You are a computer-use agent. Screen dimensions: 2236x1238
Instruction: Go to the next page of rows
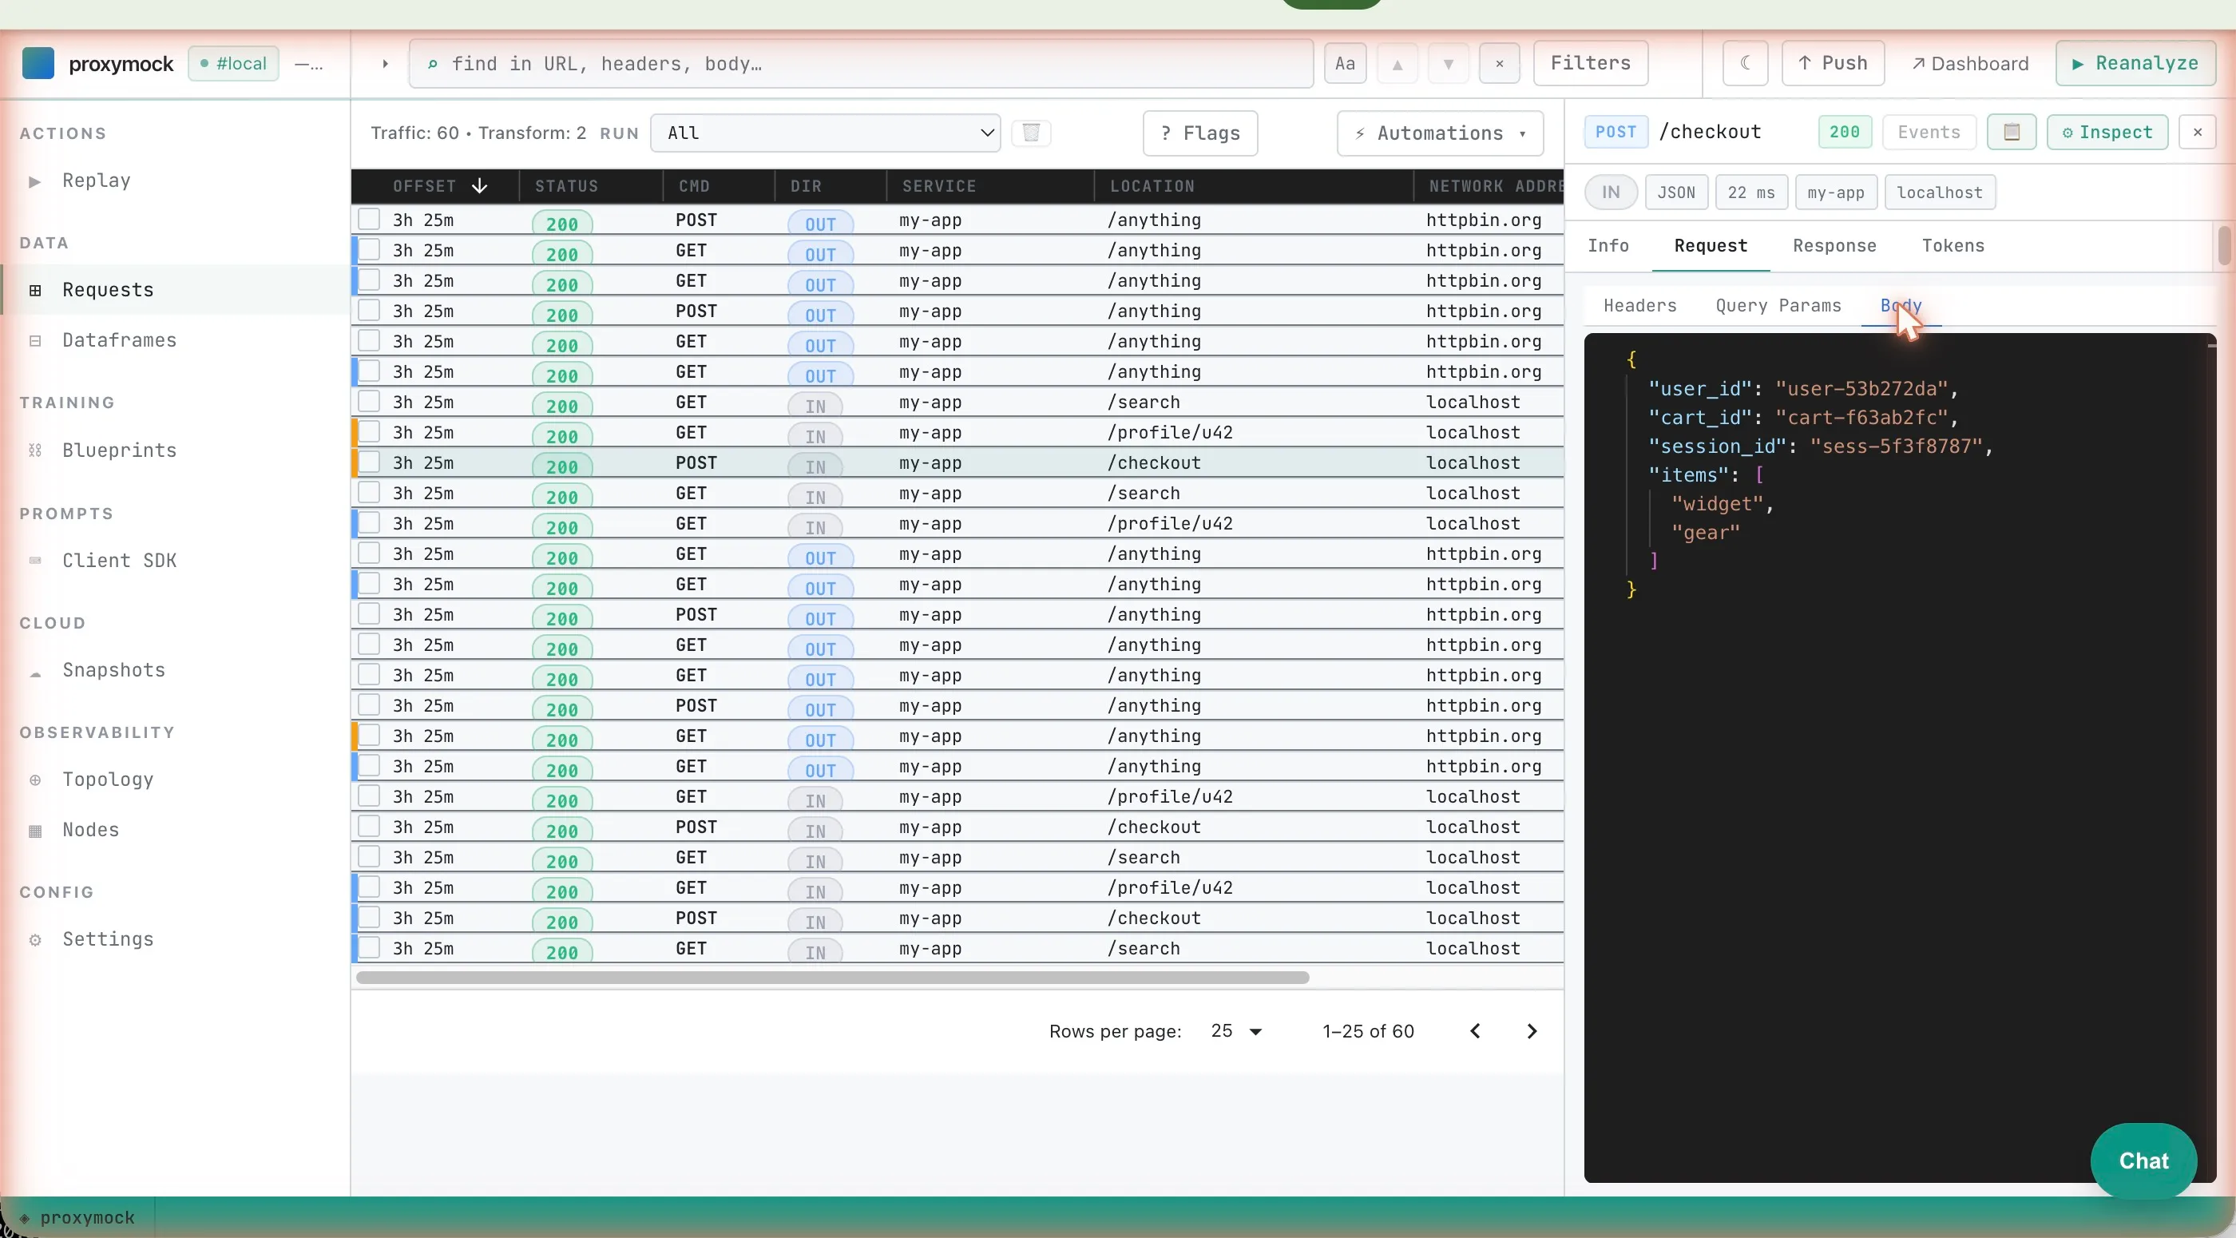click(1531, 1031)
